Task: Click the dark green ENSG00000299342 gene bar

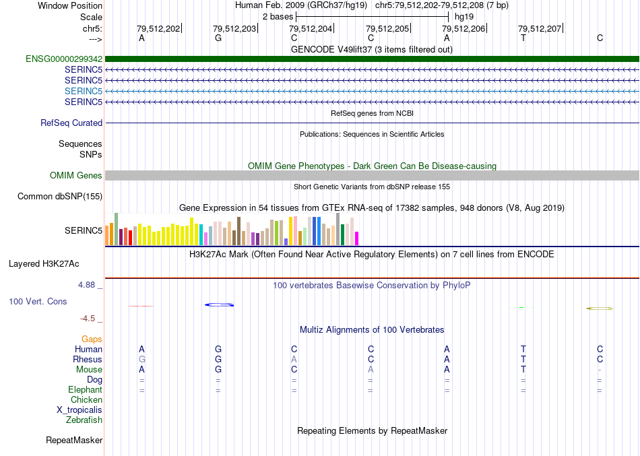Action: 372,59
